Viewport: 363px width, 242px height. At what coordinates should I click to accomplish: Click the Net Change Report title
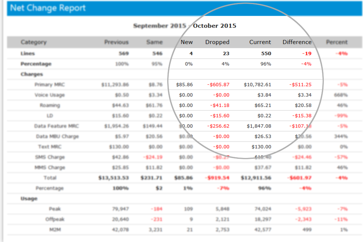(48, 8)
